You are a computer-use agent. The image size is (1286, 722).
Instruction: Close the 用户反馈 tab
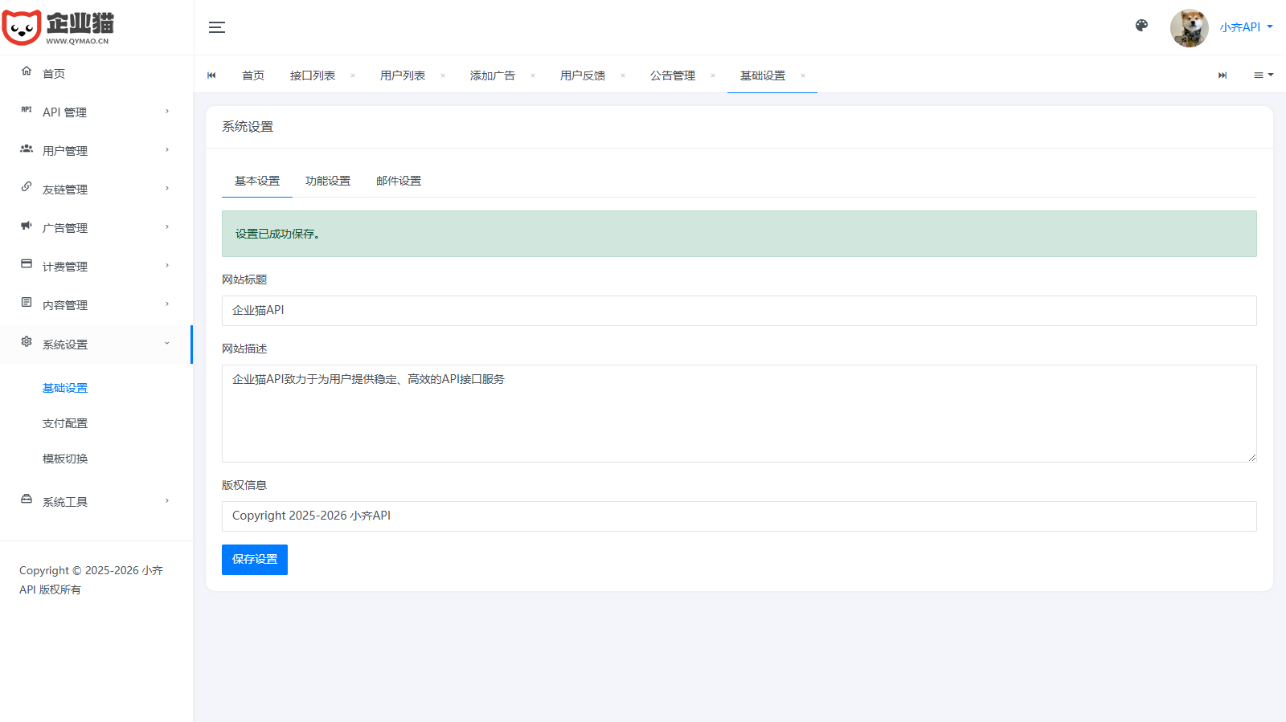[623, 75]
